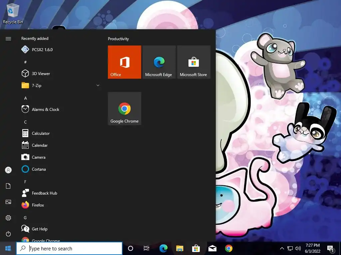Click the Productivity group title
The image size is (341, 255).
(x=118, y=39)
